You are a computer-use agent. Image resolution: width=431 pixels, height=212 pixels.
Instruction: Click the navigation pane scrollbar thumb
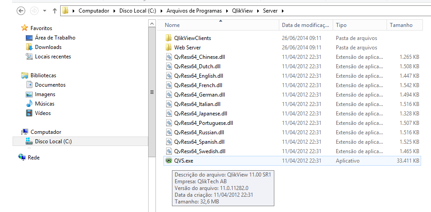152,92
